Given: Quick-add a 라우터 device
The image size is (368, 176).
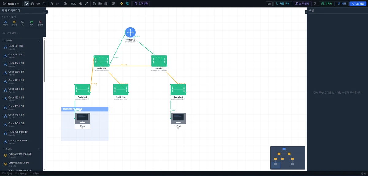Looking at the screenshot, I should click(x=5, y=23).
